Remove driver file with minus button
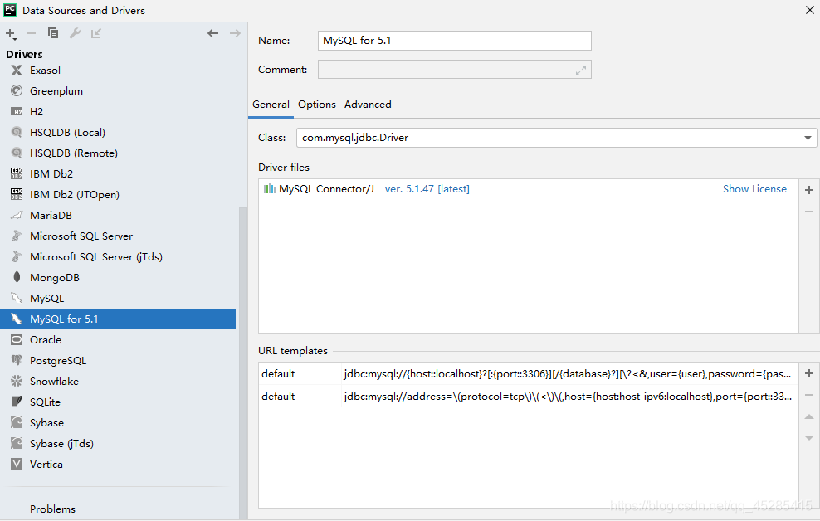This screenshot has width=820, height=521. 809,212
